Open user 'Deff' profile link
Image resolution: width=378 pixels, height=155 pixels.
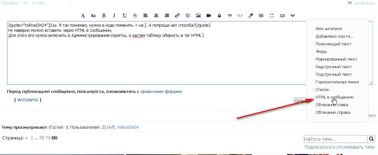(x=111, y=127)
